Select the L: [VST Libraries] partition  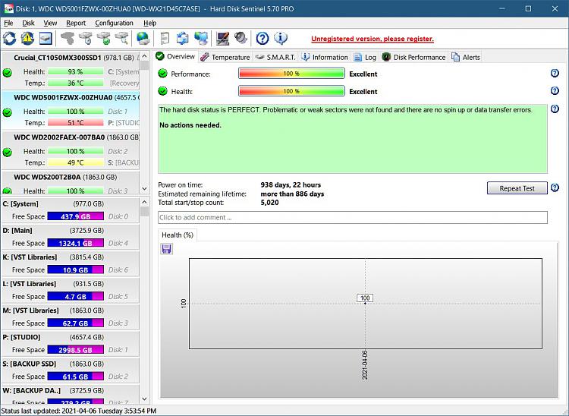pos(71,290)
